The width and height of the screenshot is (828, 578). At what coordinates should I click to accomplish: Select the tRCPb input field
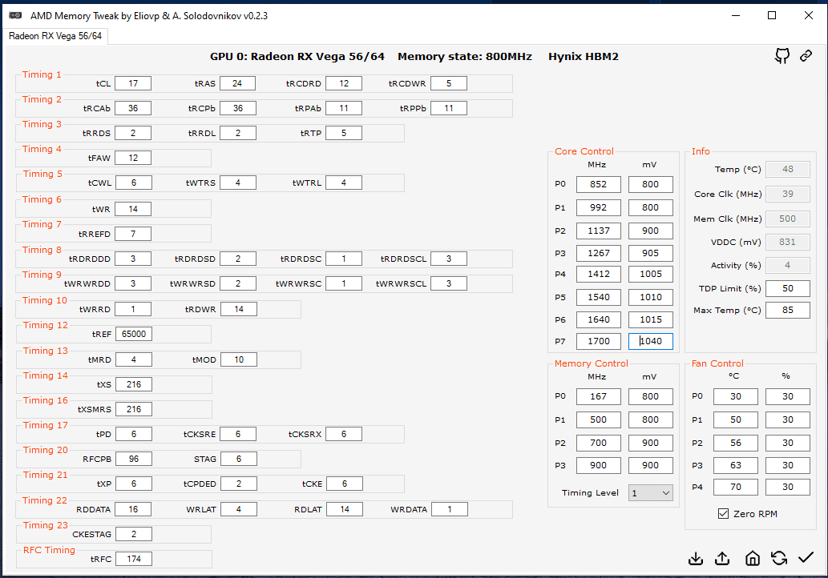[238, 108]
